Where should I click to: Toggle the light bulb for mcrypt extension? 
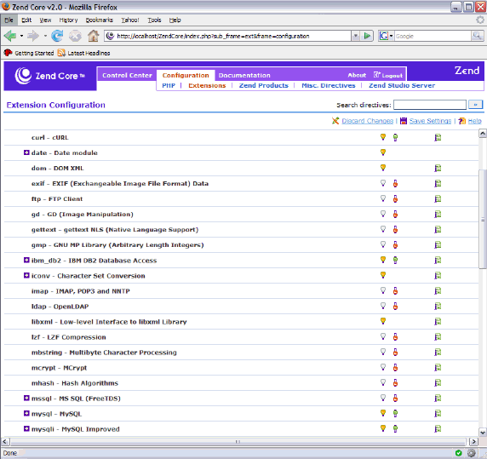(x=383, y=367)
